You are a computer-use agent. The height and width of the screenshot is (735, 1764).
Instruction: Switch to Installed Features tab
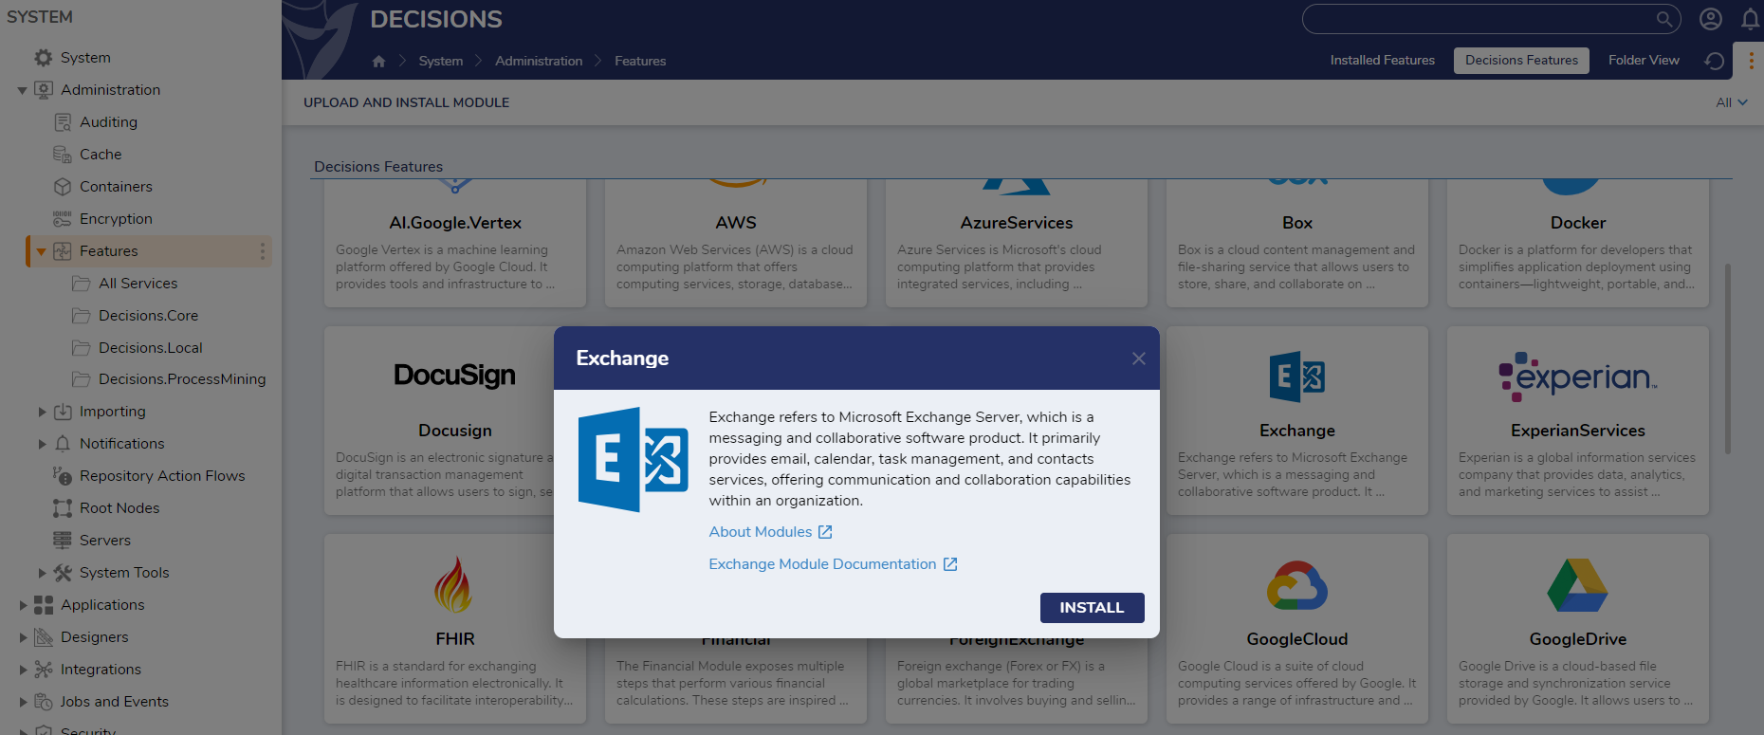pos(1382,60)
